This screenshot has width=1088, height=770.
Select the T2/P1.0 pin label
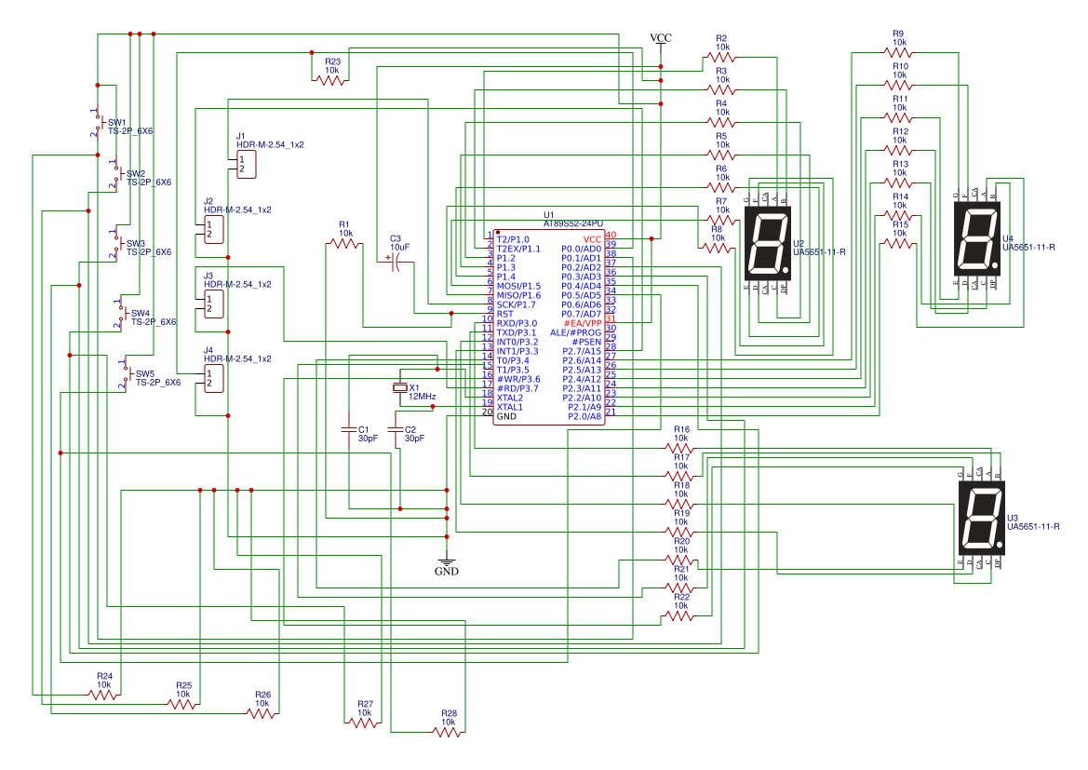[x=513, y=239]
